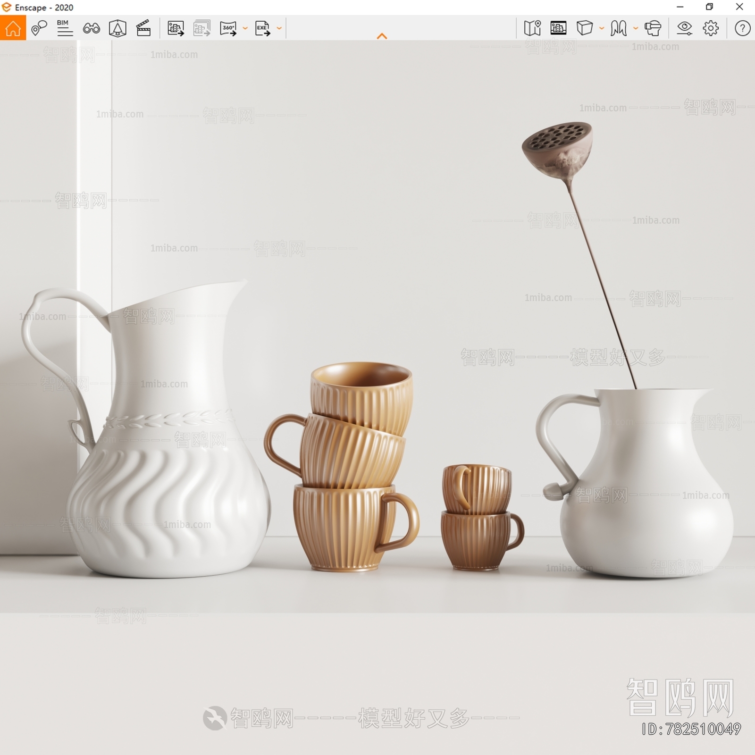Toggle the BIM info panel
Screen dimensions: 755x755
(65, 28)
